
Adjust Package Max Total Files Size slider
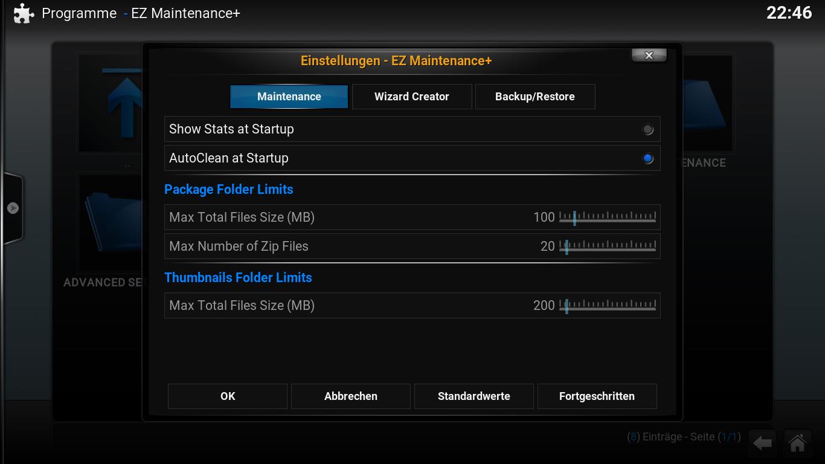(608, 217)
